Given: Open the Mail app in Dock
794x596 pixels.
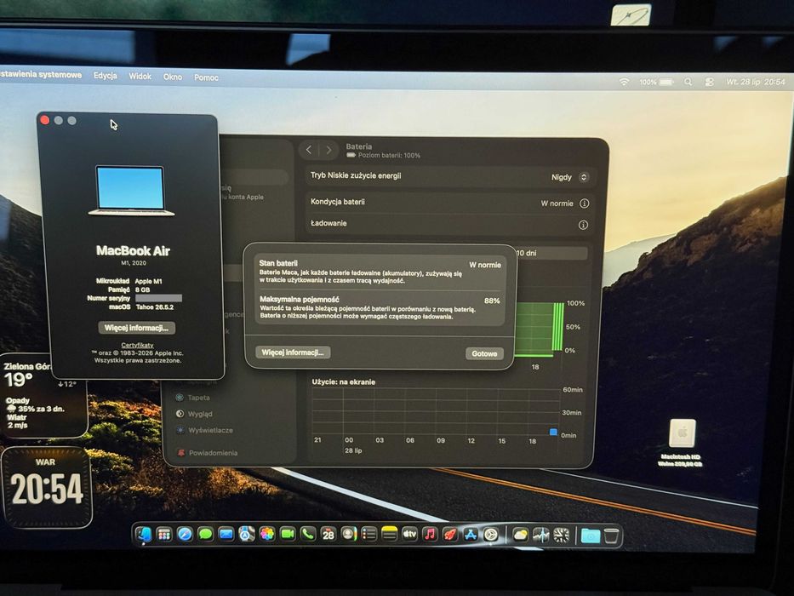Looking at the screenshot, I should [226, 534].
